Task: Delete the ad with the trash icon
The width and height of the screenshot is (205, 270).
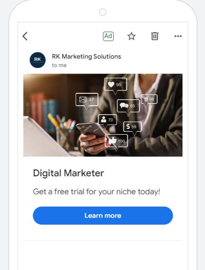Action: (155, 36)
